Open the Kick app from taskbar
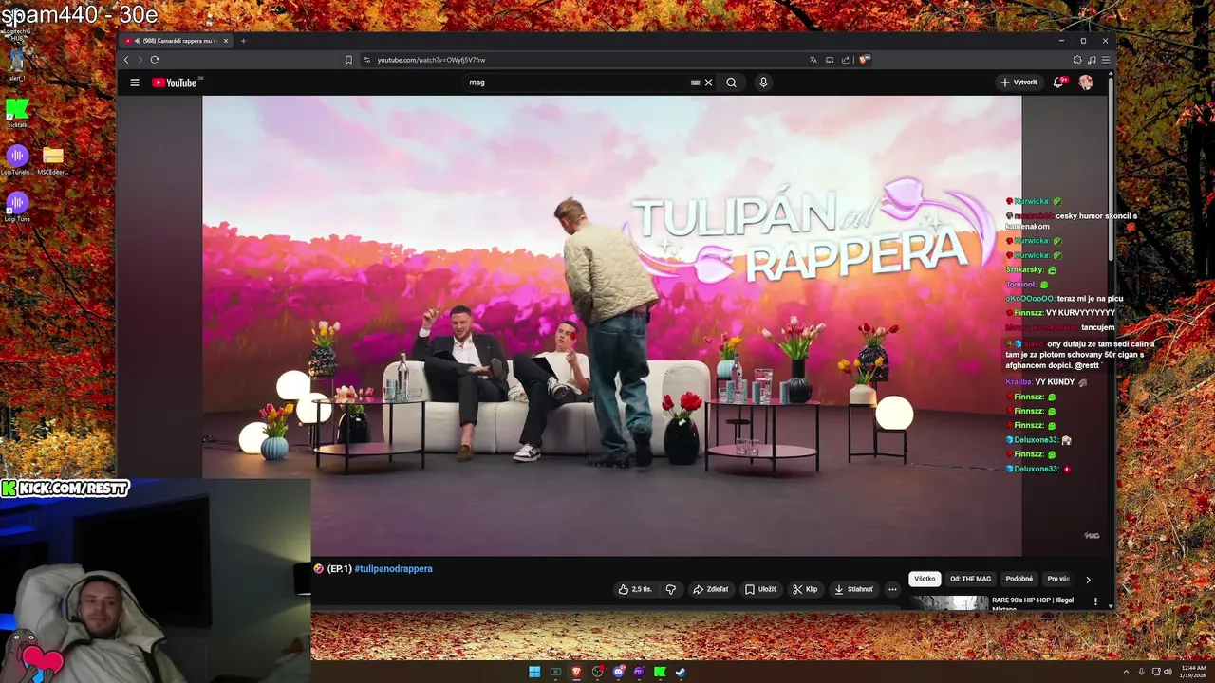1215x683 pixels. (x=660, y=672)
